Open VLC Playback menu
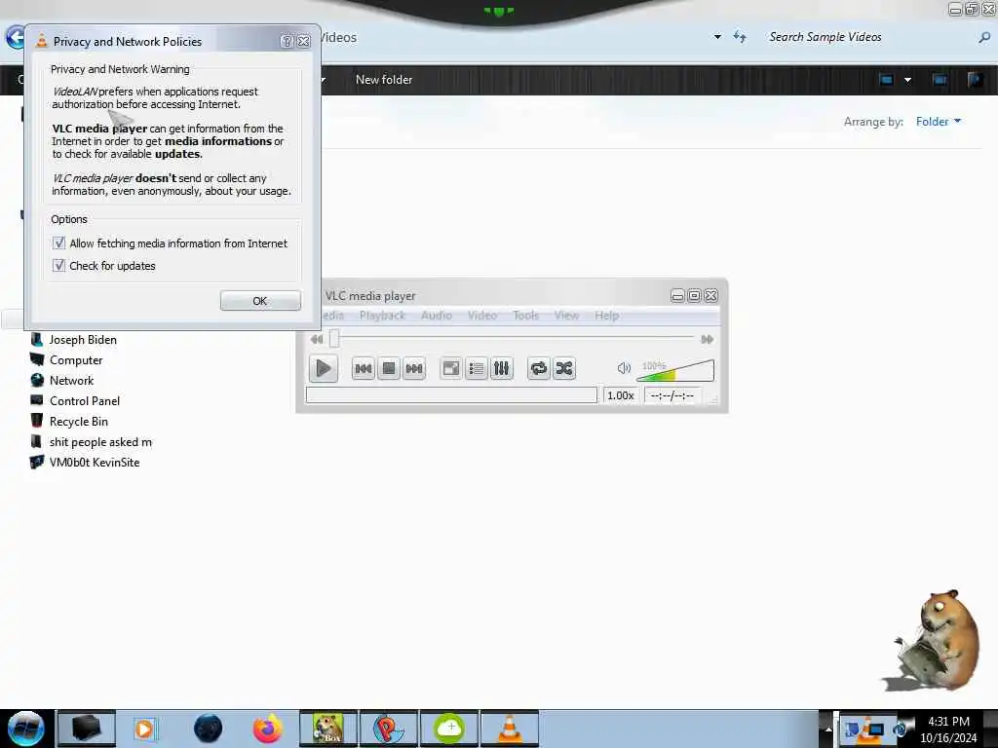Image resolution: width=998 pixels, height=748 pixels. click(382, 316)
